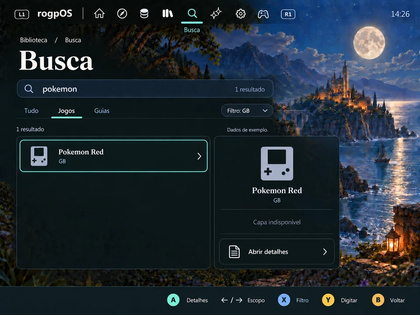420x315 pixels.
Task: Click the Abrir detalhes button label
Action: pos(268,252)
